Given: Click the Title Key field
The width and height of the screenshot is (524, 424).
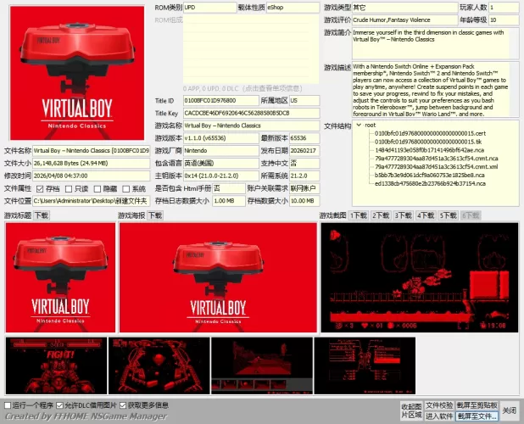Looking at the screenshot, I should pyautogui.click(x=251, y=114).
